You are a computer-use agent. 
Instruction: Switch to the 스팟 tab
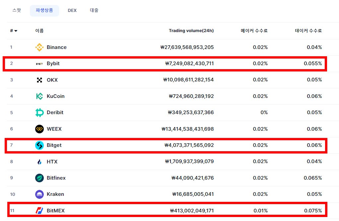click(x=17, y=10)
